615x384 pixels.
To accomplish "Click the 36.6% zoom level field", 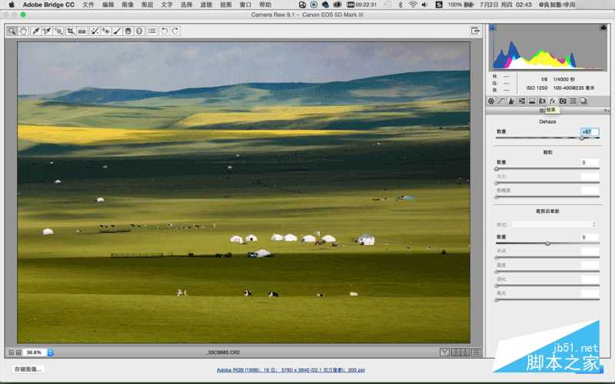I will pos(35,353).
